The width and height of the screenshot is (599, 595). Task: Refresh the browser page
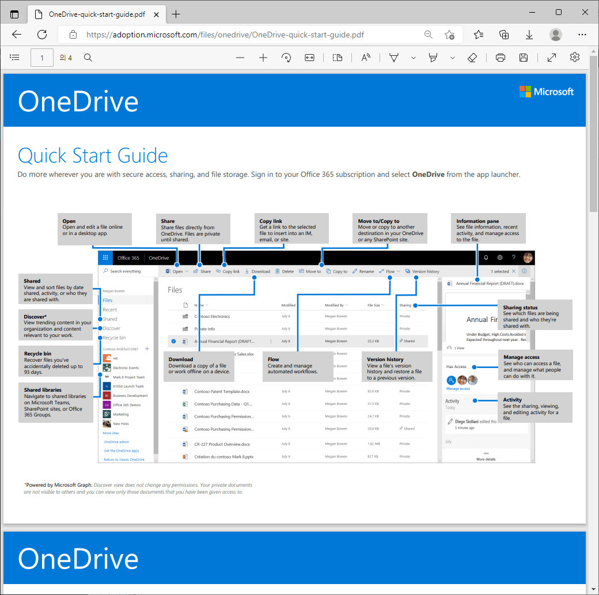click(42, 35)
